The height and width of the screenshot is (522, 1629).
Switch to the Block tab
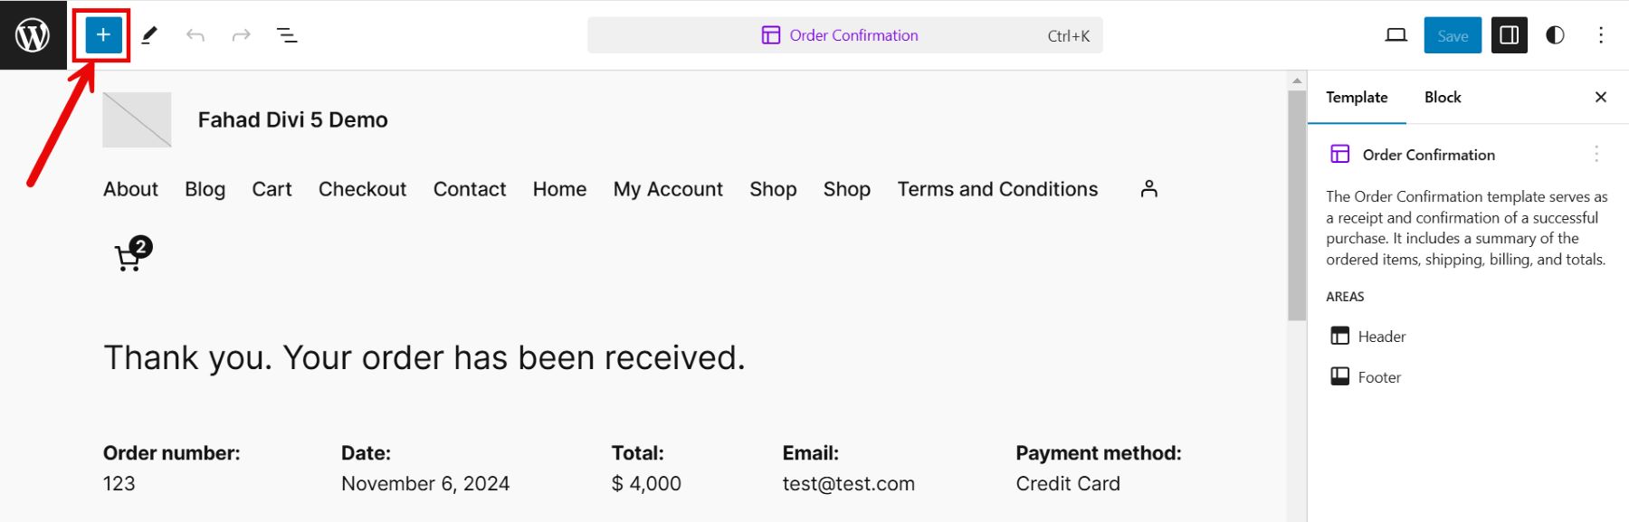(1443, 98)
